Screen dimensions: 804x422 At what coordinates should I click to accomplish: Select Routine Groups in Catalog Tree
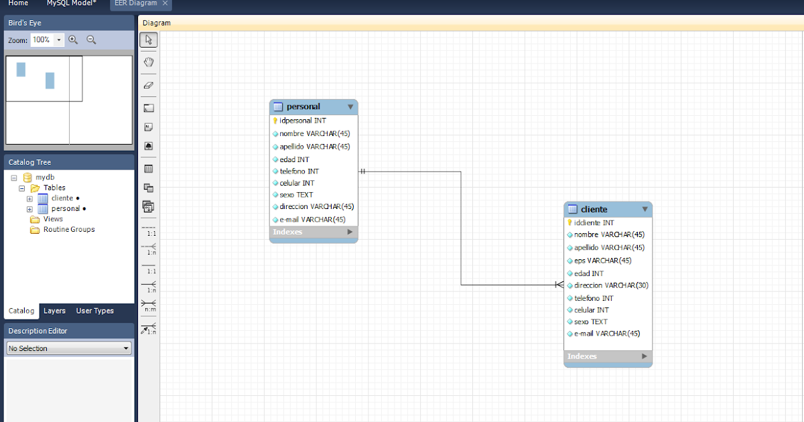pyautogui.click(x=69, y=230)
